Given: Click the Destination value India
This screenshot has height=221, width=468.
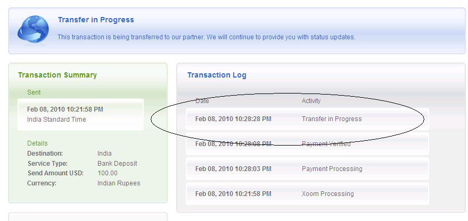Looking at the screenshot, I should pos(104,154).
